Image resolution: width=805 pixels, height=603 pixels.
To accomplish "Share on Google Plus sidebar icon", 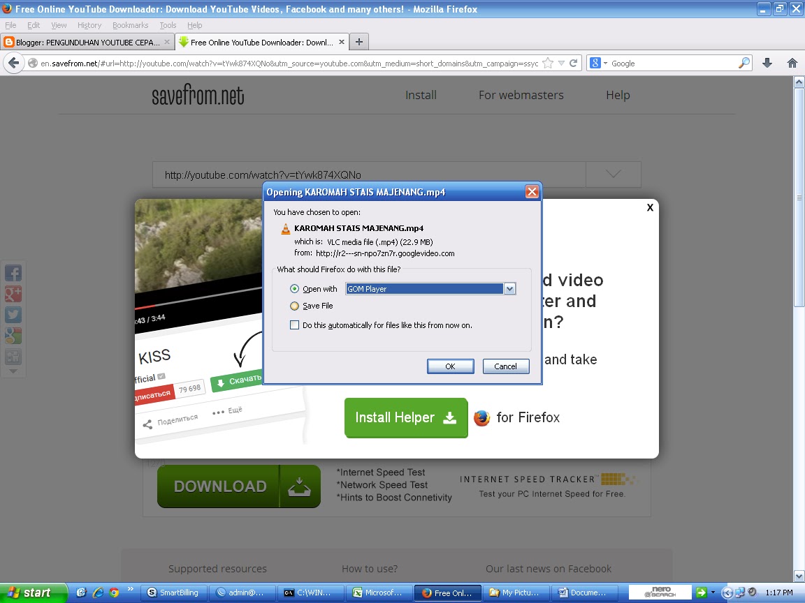I will [13, 294].
